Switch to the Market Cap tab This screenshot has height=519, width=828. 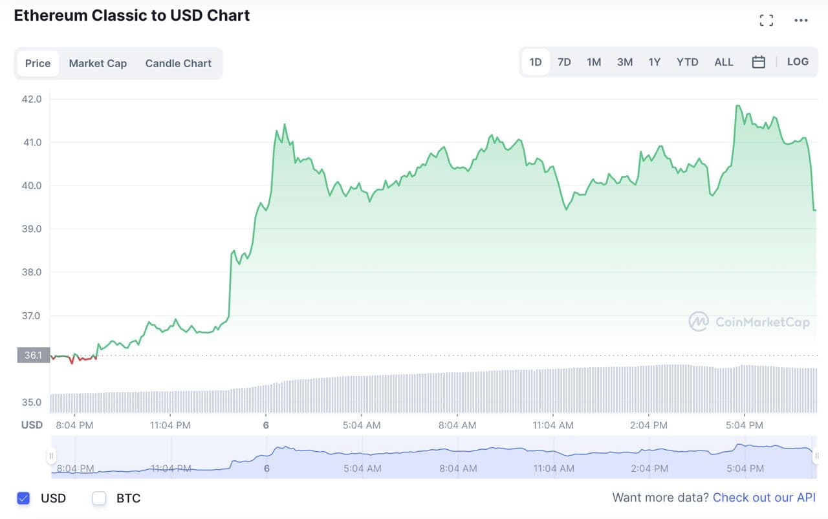coord(98,63)
